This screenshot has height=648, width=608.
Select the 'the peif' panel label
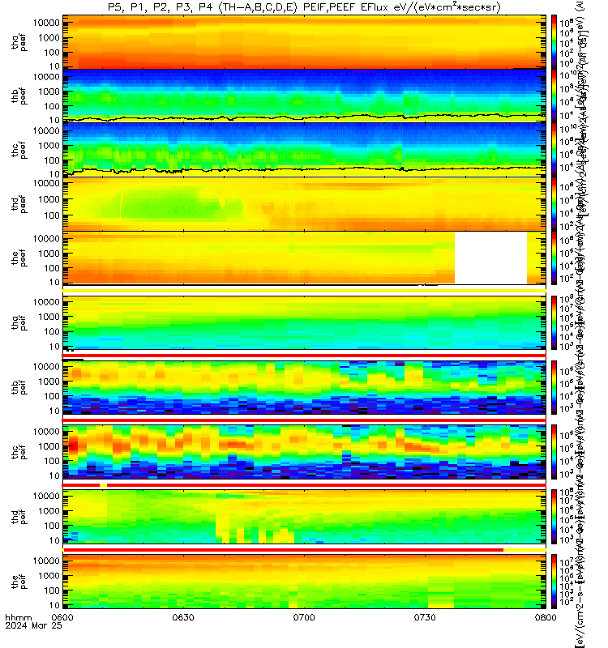click(19, 582)
